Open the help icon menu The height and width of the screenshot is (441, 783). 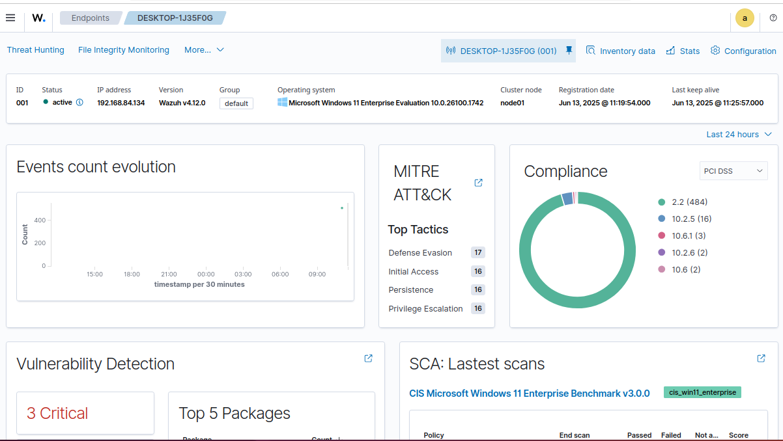click(x=773, y=18)
